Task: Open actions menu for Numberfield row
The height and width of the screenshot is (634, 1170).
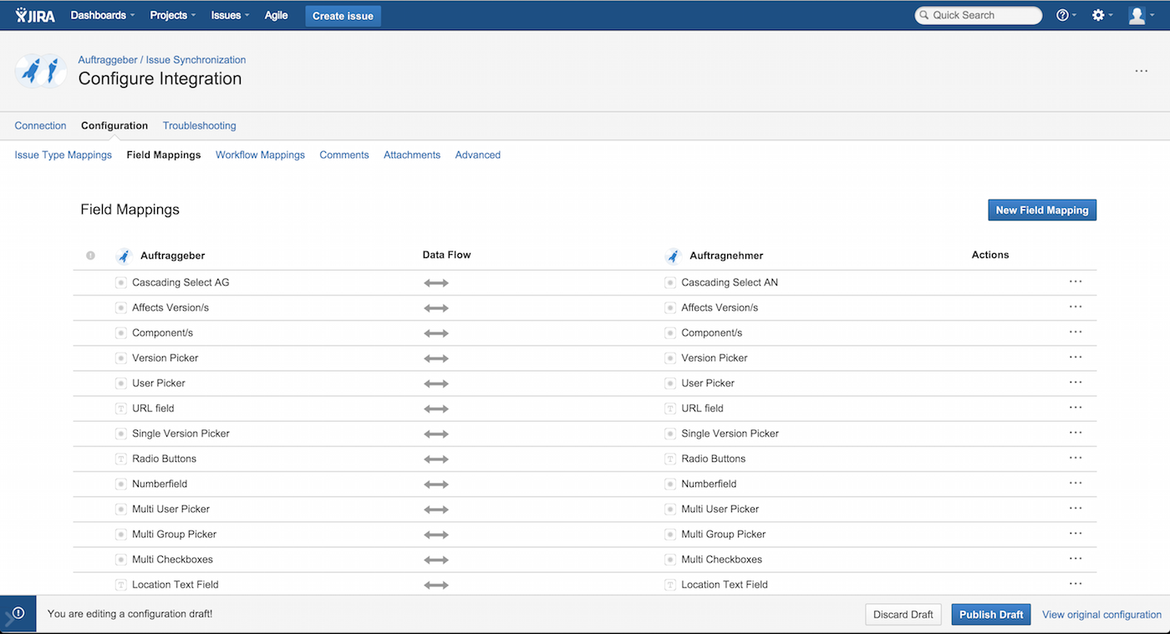Action: (1076, 483)
